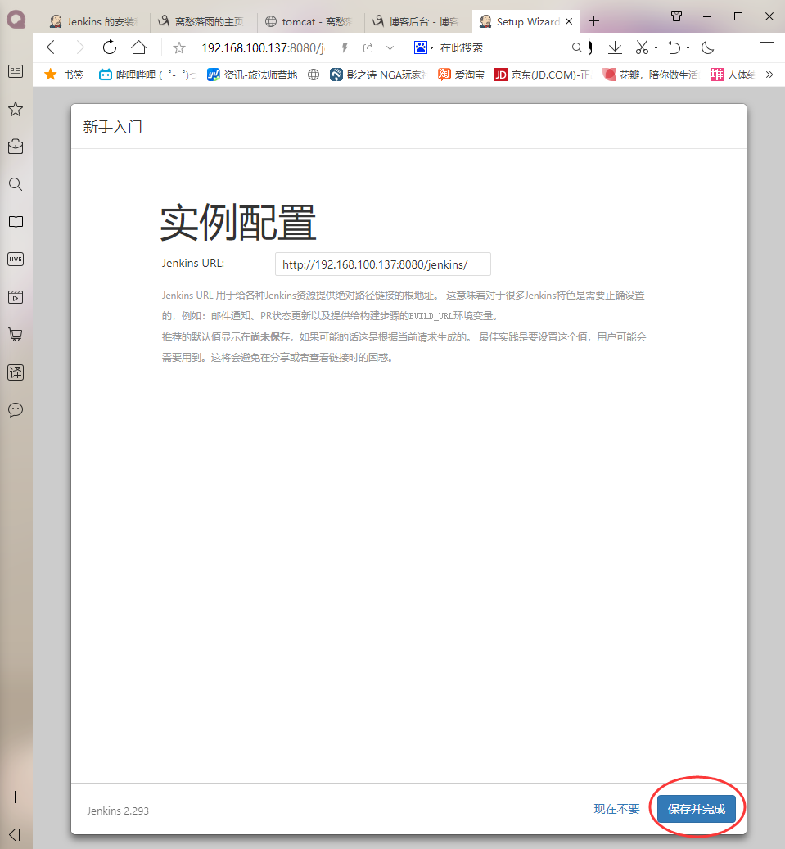Viewport: 785px width, 849px height.
Task: Open a new tab with plus button
Action: click(594, 21)
